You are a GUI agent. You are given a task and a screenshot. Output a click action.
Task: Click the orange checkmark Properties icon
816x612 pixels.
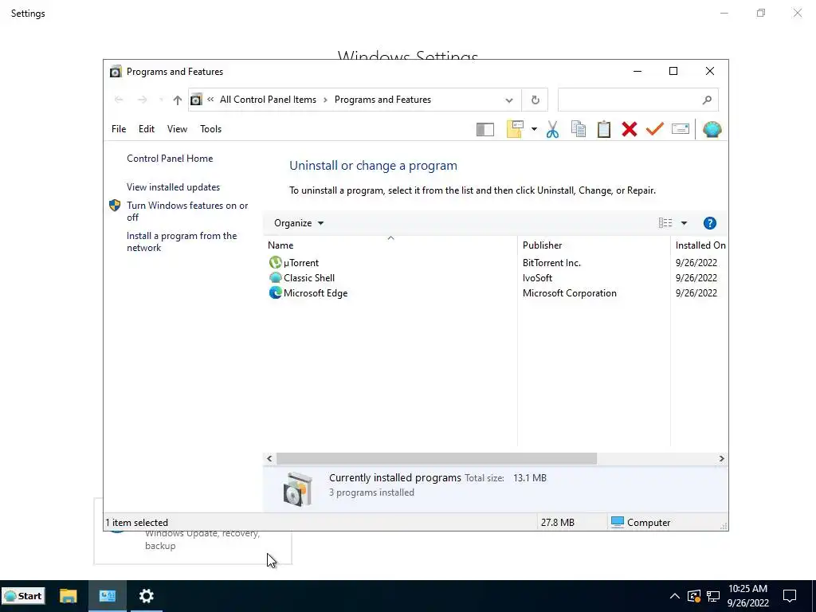click(x=655, y=128)
